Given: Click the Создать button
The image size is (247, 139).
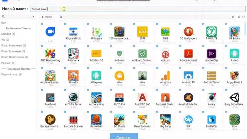Looking at the screenshot, I should [124, 136].
